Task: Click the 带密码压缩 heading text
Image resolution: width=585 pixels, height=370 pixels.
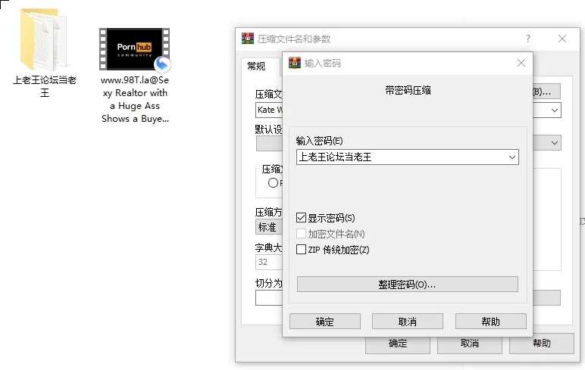Action: 408,91
